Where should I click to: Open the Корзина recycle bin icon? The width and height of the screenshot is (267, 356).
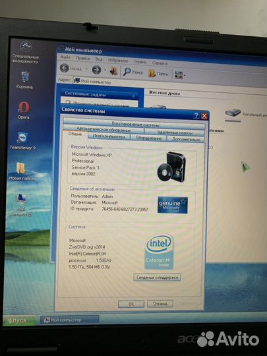pos(24,80)
